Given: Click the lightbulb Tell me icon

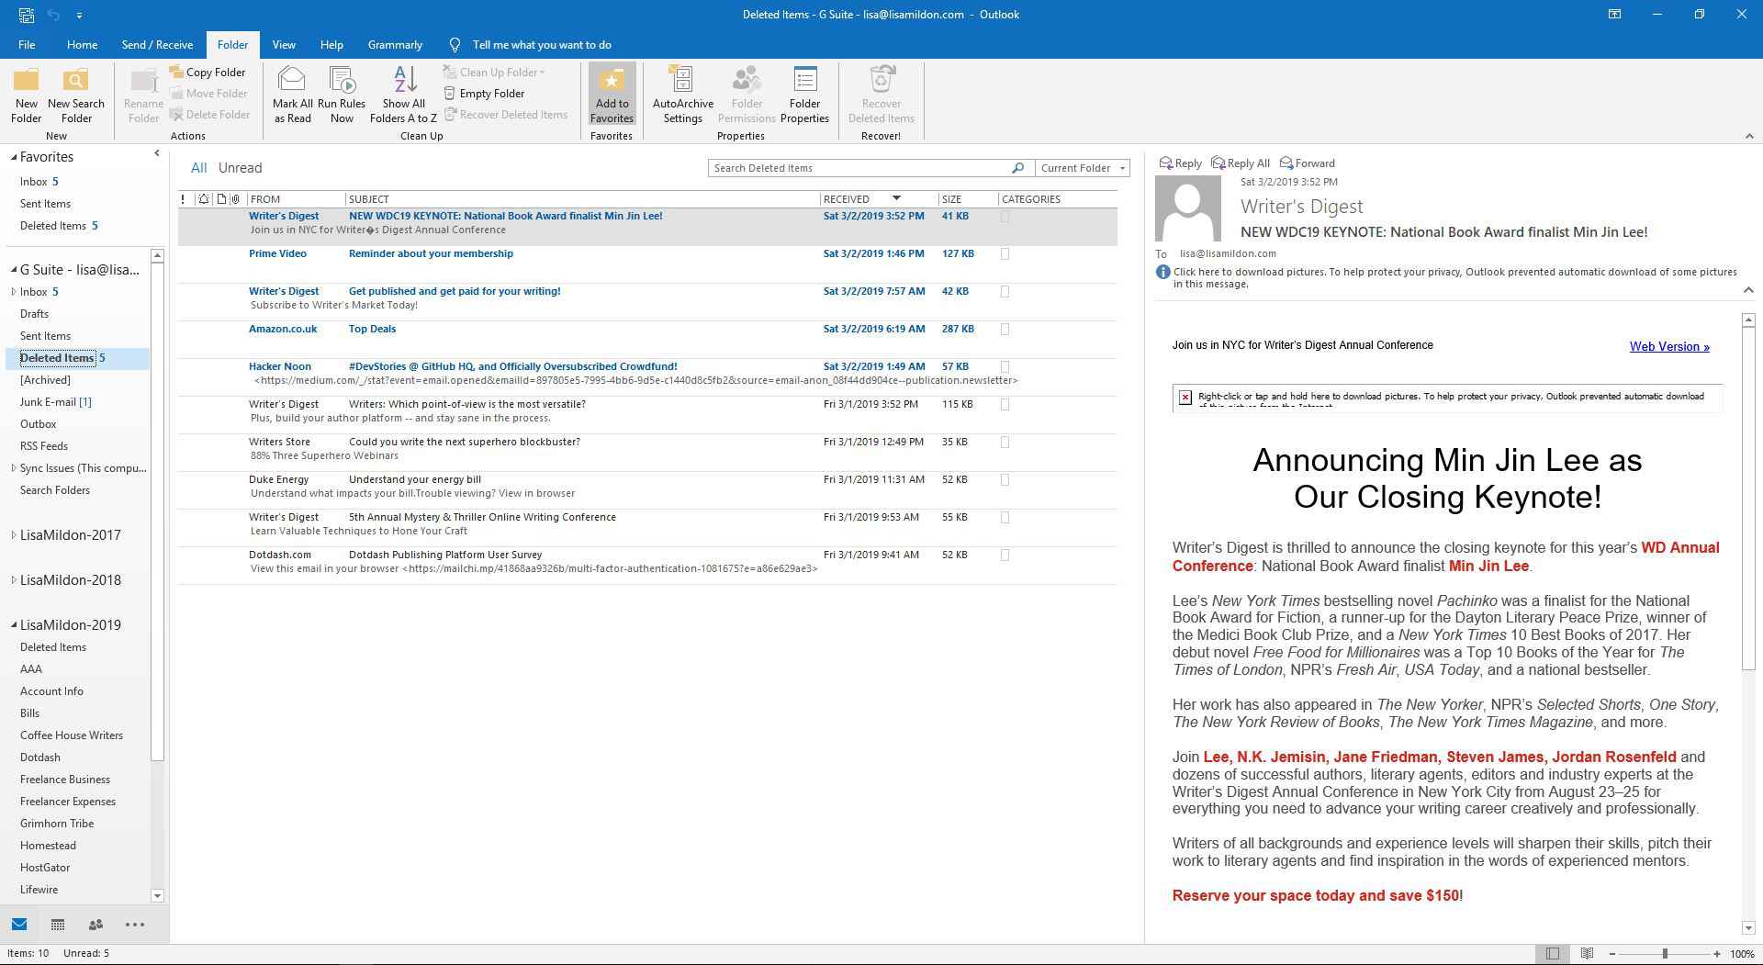Looking at the screenshot, I should coord(455,44).
